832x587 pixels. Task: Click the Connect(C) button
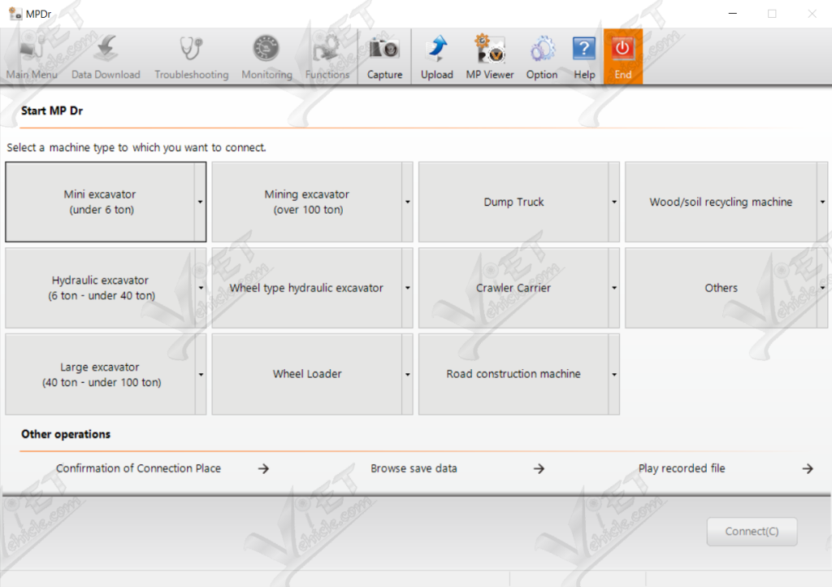click(752, 532)
